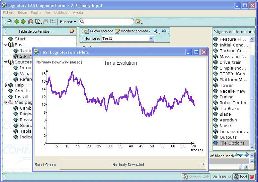258x182 pixels.
Task: Select Rotor Teeter form page
Action: [233, 103]
